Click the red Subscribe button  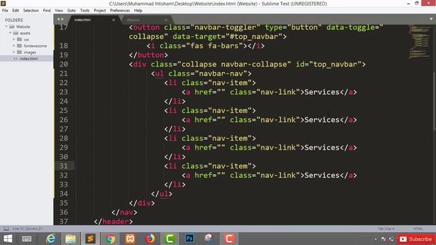point(416,239)
